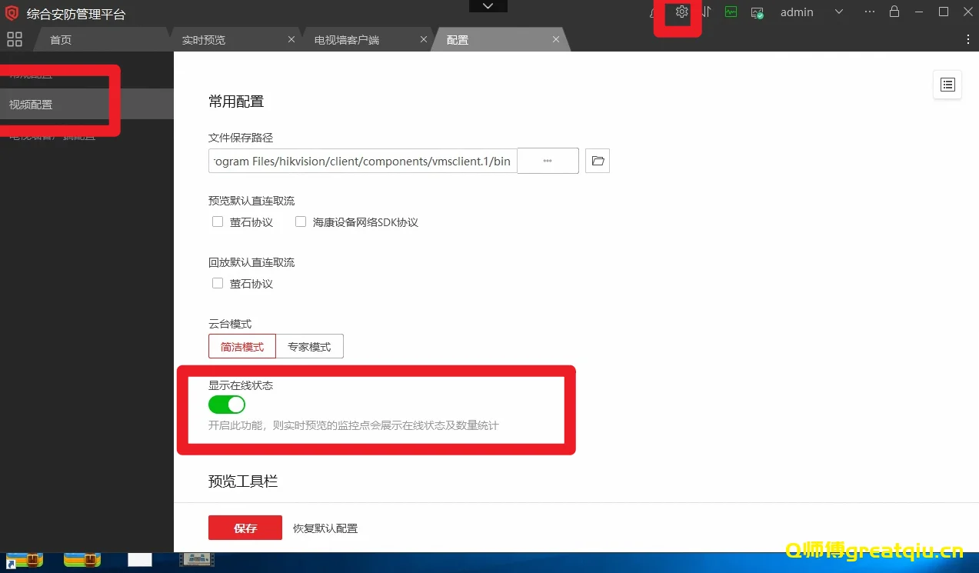Open the top center window dropdown arrow
The image size is (979, 573).
pos(488,5)
